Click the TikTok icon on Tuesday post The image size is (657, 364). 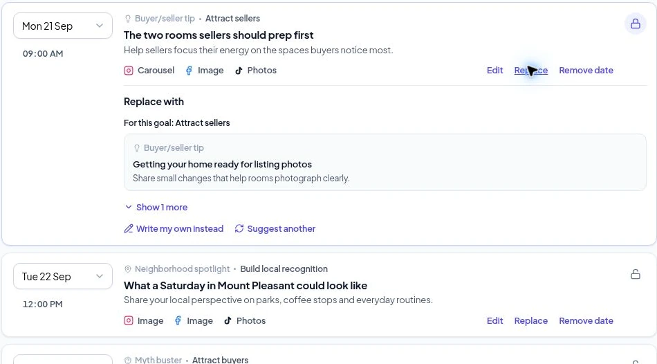click(x=228, y=321)
